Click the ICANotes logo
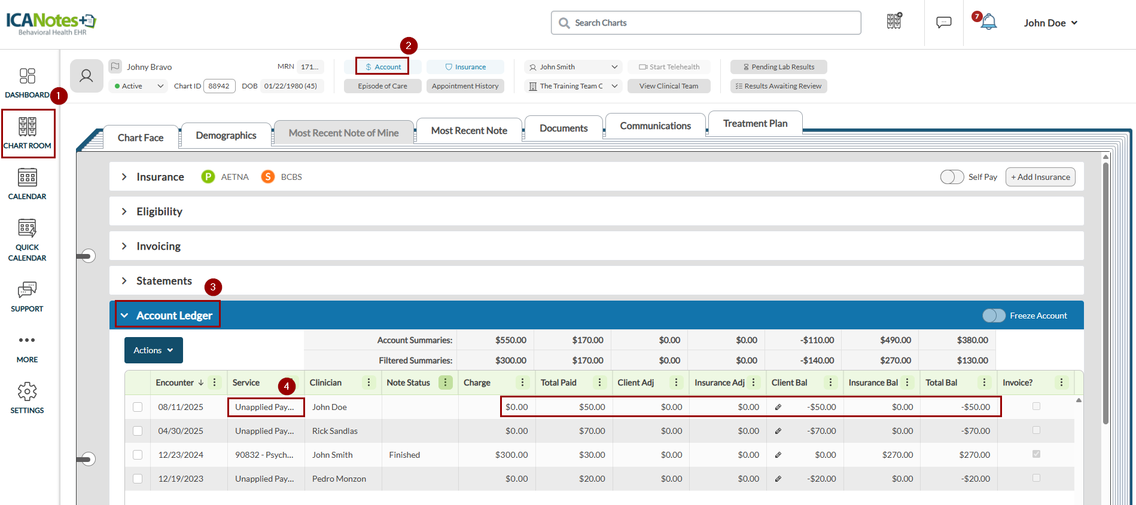Viewport: 1136px width, 505px height. click(x=51, y=23)
